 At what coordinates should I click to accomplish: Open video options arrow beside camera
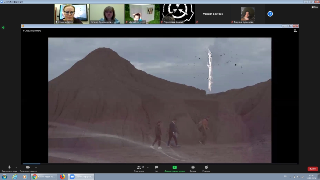tap(36, 167)
